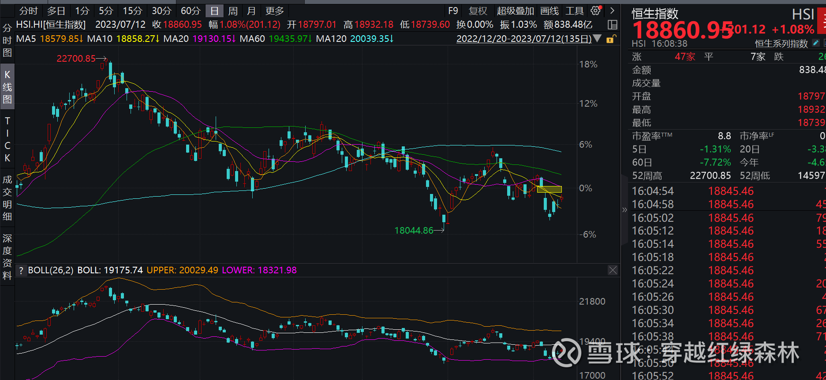This screenshot has width=826, height=380.
Task: Open the 画线 drawing tool
Action: point(549,11)
